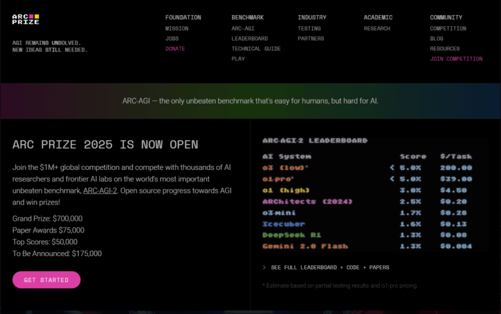Click the AGI Remains Unsolved tagline
This screenshot has height=314, width=501.
point(50,46)
